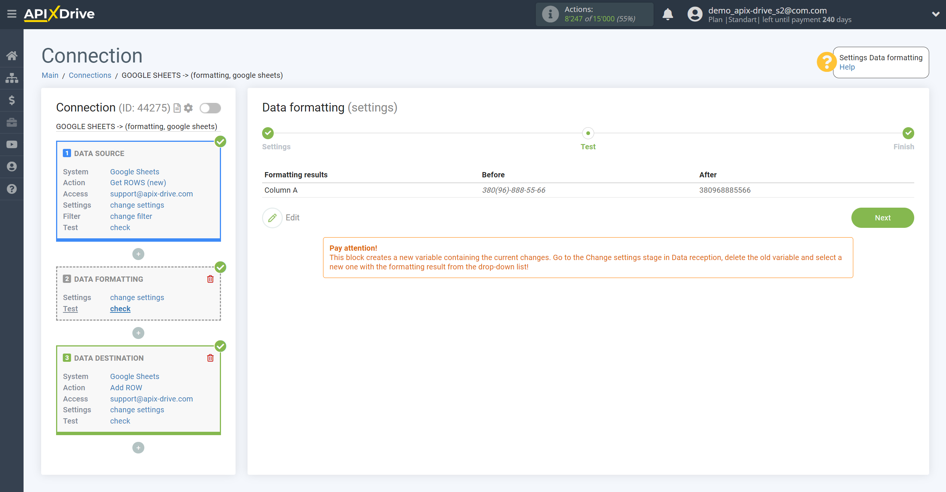This screenshot has width=946, height=492.
Task: Select the Test tab in breadcrumb steps
Action: [x=588, y=133]
